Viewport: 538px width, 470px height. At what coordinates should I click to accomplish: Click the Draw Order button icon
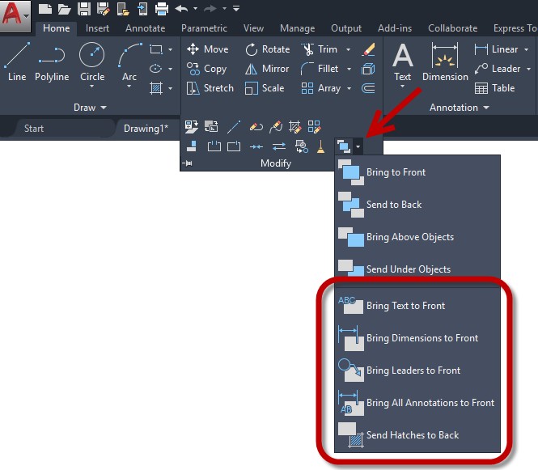pyautogui.click(x=344, y=146)
